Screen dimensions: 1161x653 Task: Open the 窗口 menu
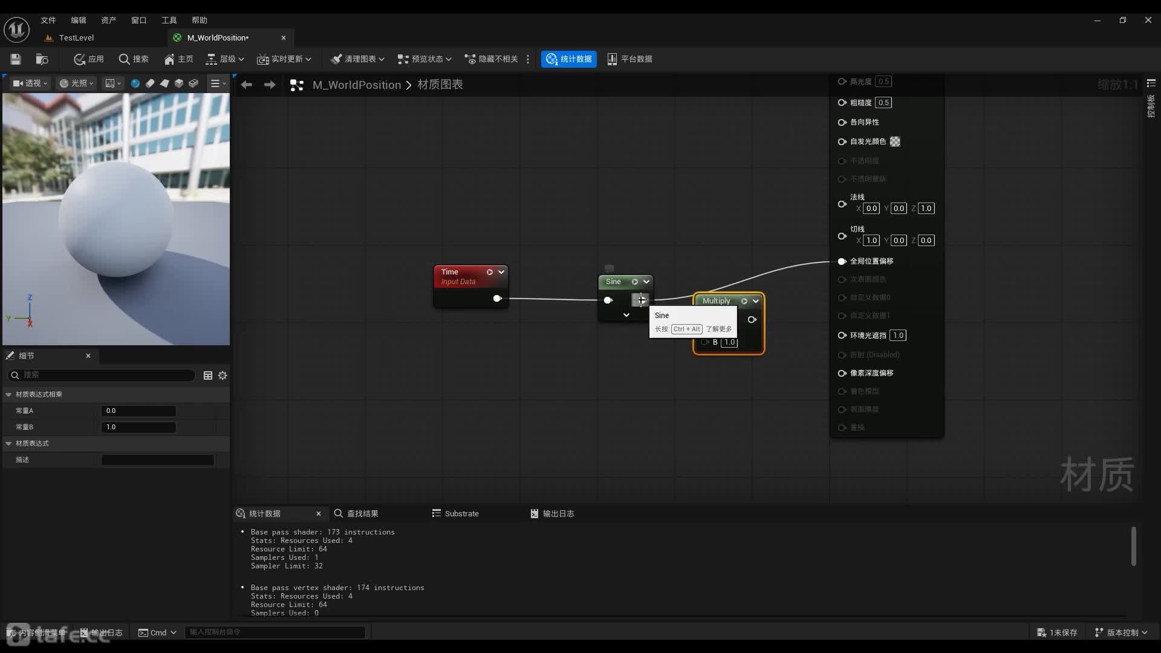(x=138, y=20)
